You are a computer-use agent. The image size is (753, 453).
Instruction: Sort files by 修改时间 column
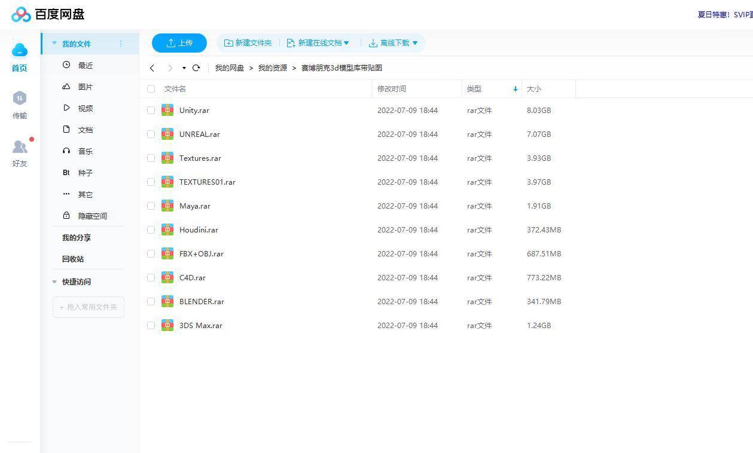coord(392,89)
